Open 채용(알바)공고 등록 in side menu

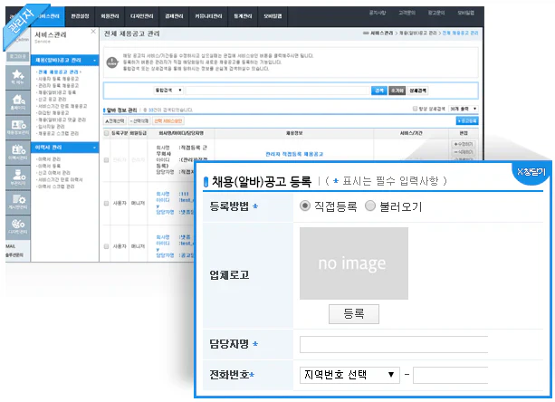pos(57,92)
